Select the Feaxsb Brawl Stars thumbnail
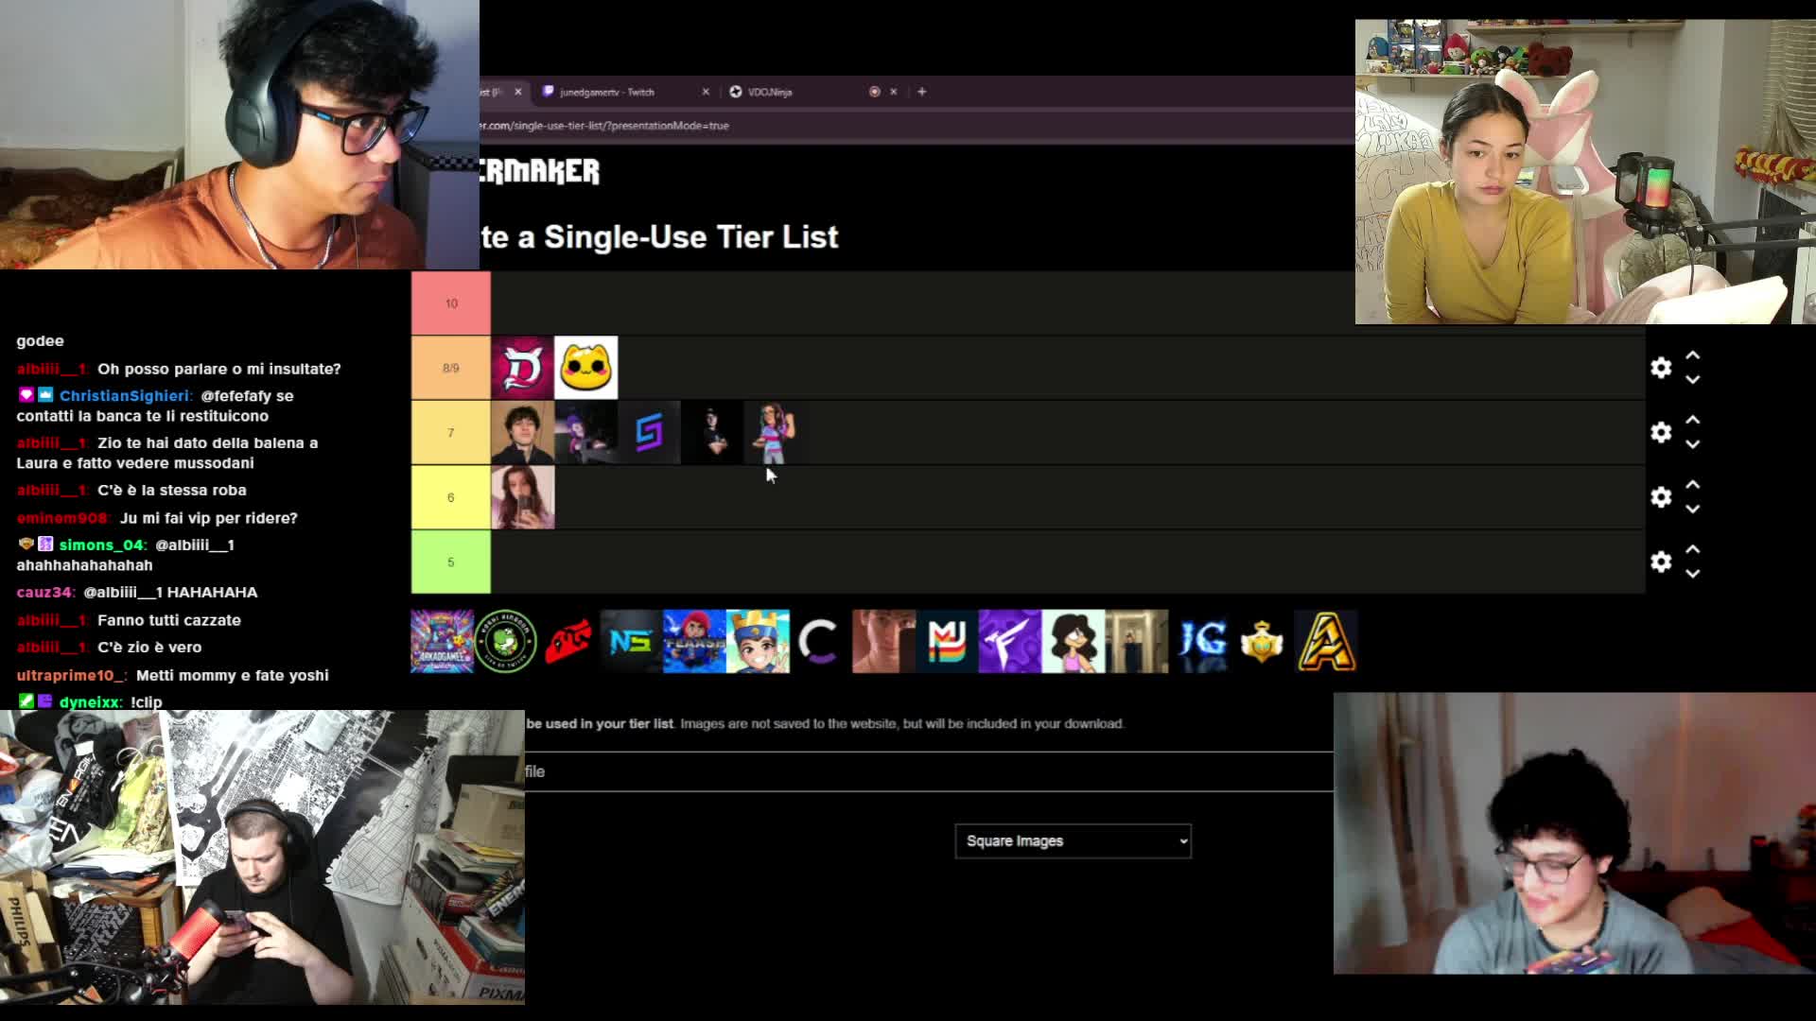 [x=694, y=642]
